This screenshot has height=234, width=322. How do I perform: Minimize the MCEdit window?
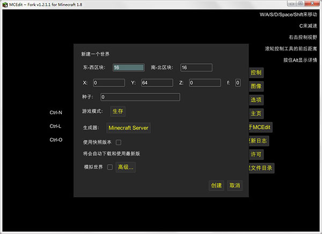click(x=292, y=4)
